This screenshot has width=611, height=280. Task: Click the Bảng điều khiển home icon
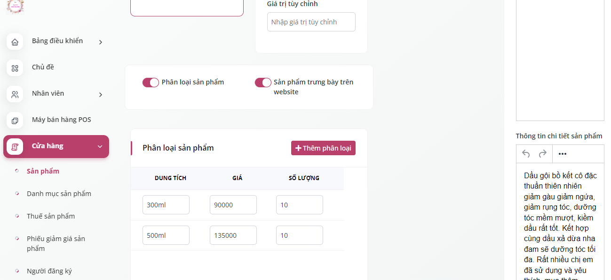[15, 42]
